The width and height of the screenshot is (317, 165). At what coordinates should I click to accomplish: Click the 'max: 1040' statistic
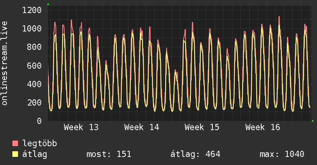click(x=282, y=154)
